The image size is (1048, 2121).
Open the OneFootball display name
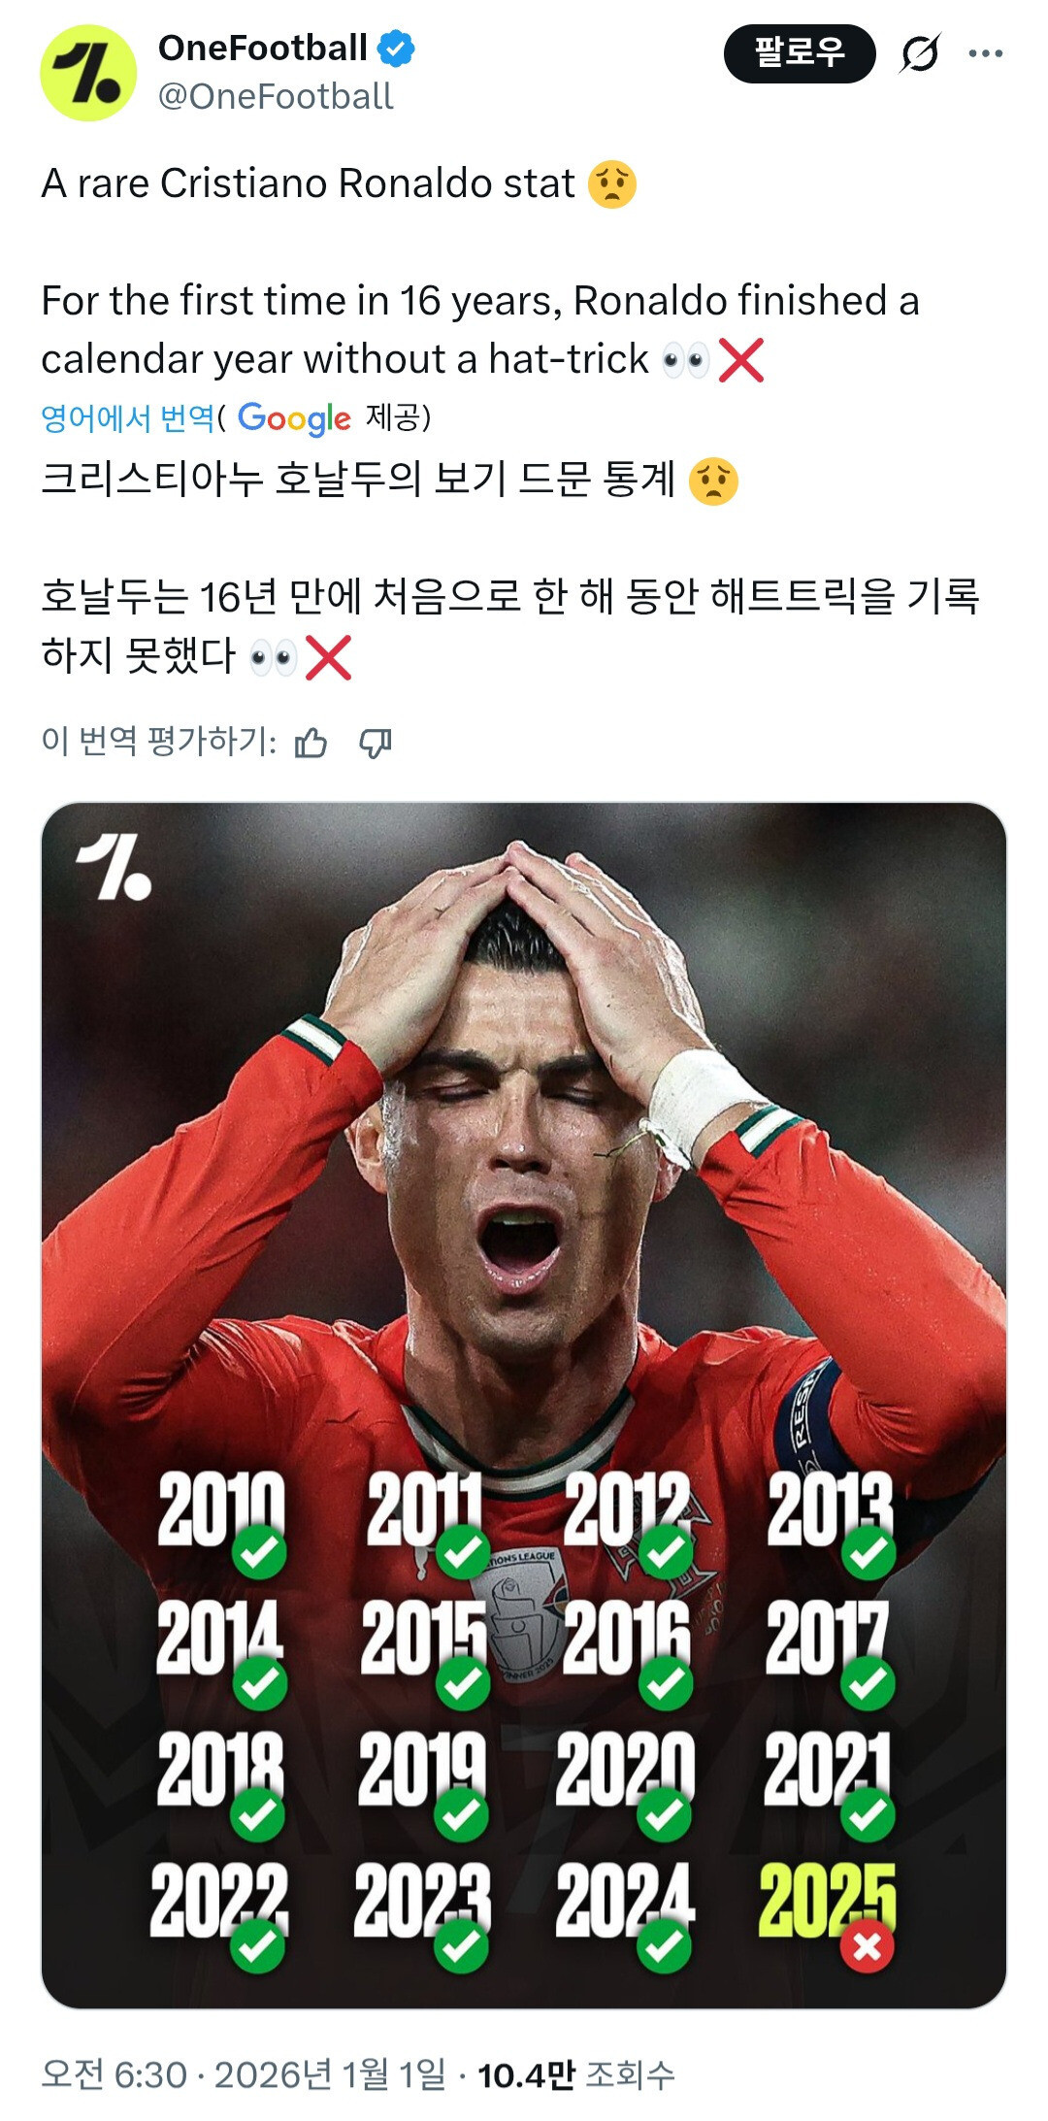(x=263, y=48)
